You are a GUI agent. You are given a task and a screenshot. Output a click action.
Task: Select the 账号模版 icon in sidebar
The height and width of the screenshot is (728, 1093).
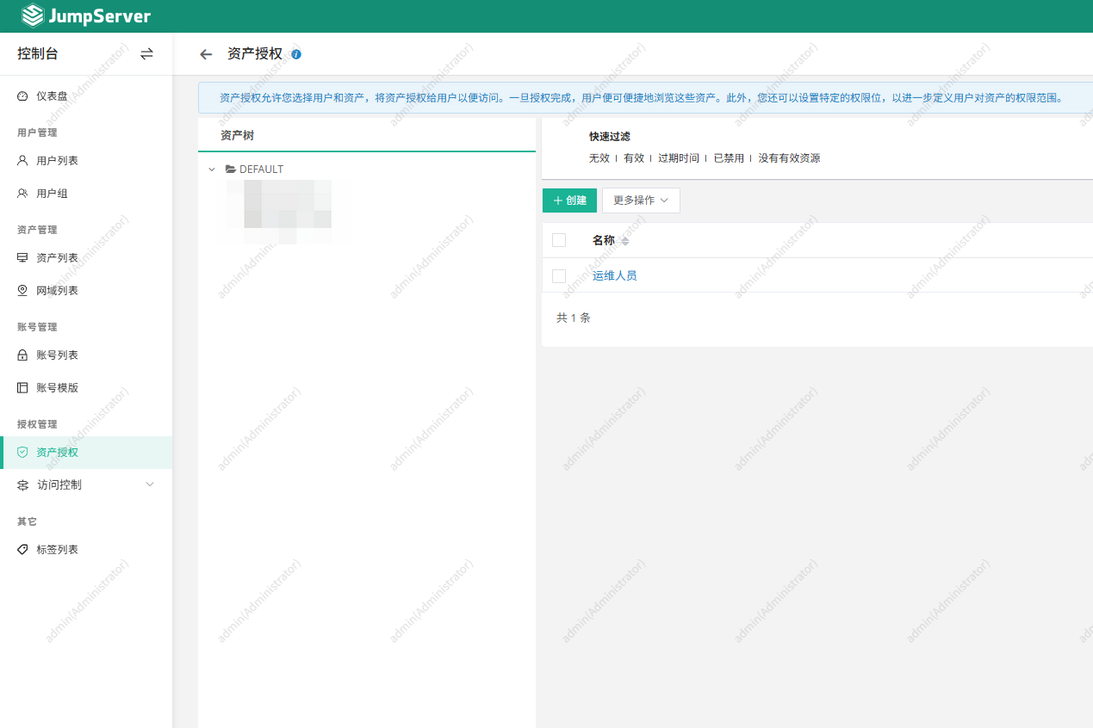(22, 386)
